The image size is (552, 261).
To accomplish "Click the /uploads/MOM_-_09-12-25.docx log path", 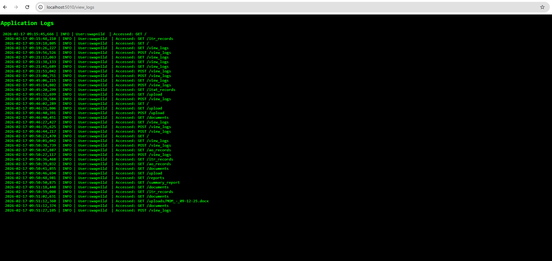I will pyautogui.click(x=178, y=201).
